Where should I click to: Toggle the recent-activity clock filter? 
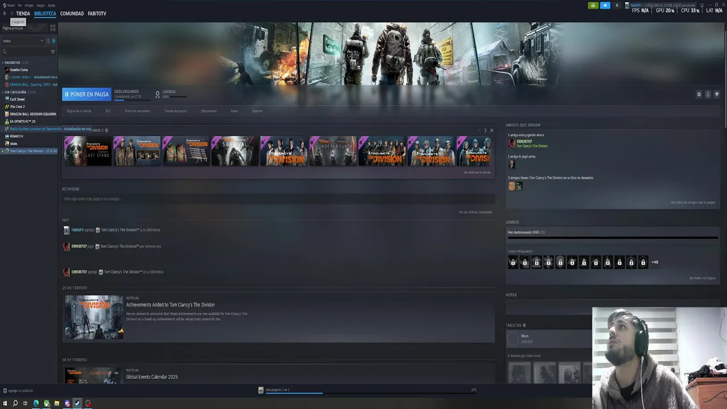click(x=48, y=41)
